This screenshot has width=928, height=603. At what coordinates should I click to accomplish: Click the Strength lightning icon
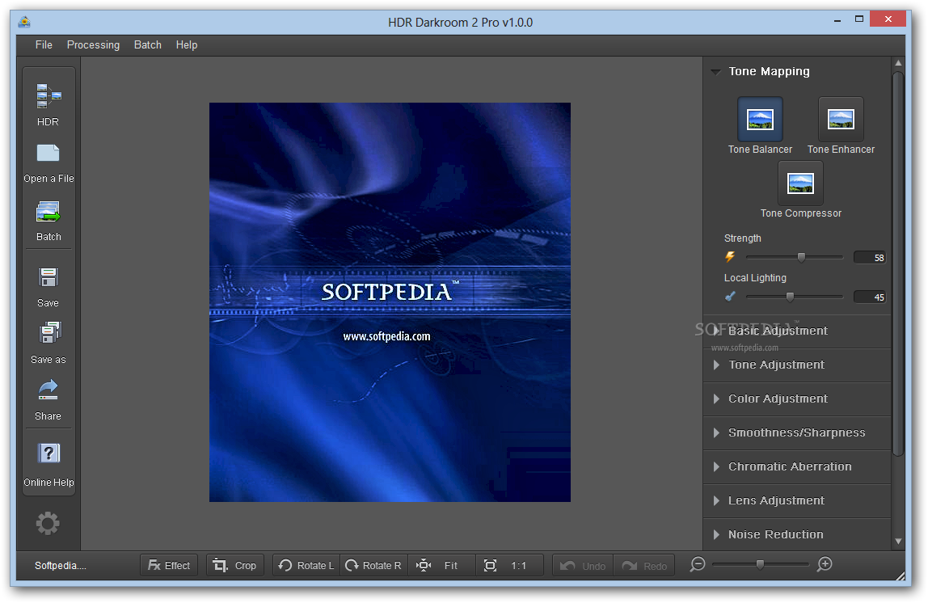(x=730, y=257)
